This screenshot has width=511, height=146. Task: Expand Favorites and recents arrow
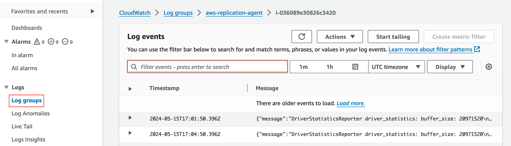click(x=92, y=11)
